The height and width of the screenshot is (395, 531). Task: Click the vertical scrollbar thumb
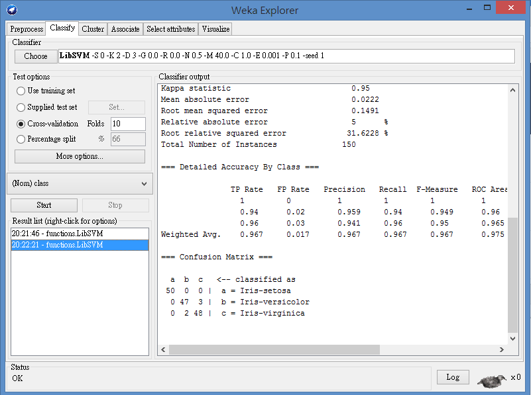512,275
